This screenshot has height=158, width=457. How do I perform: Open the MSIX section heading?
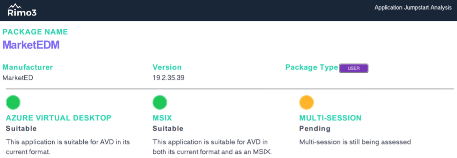click(x=162, y=118)
